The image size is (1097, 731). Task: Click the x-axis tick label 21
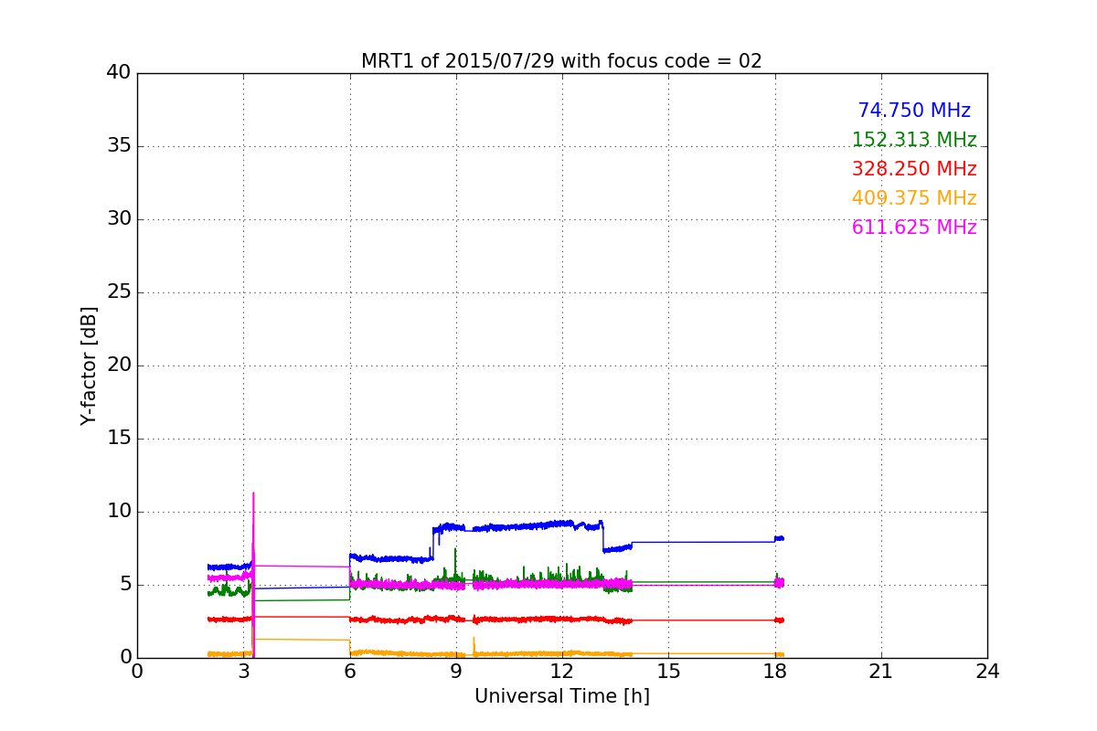(x=881, y=672)
